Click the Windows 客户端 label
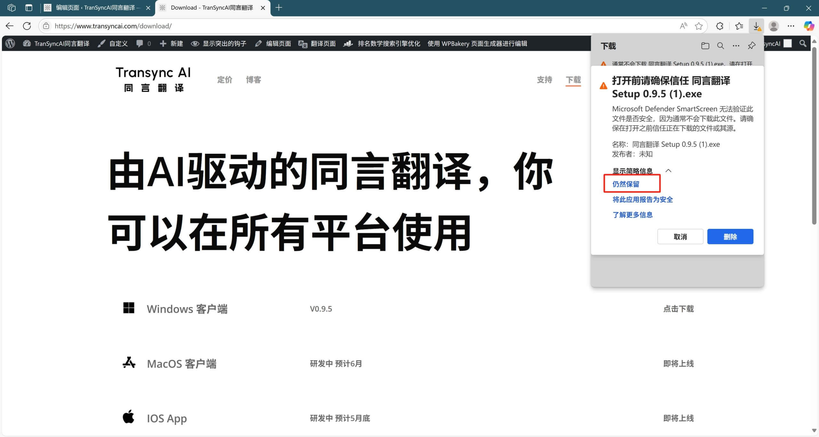 click(187, 309)
